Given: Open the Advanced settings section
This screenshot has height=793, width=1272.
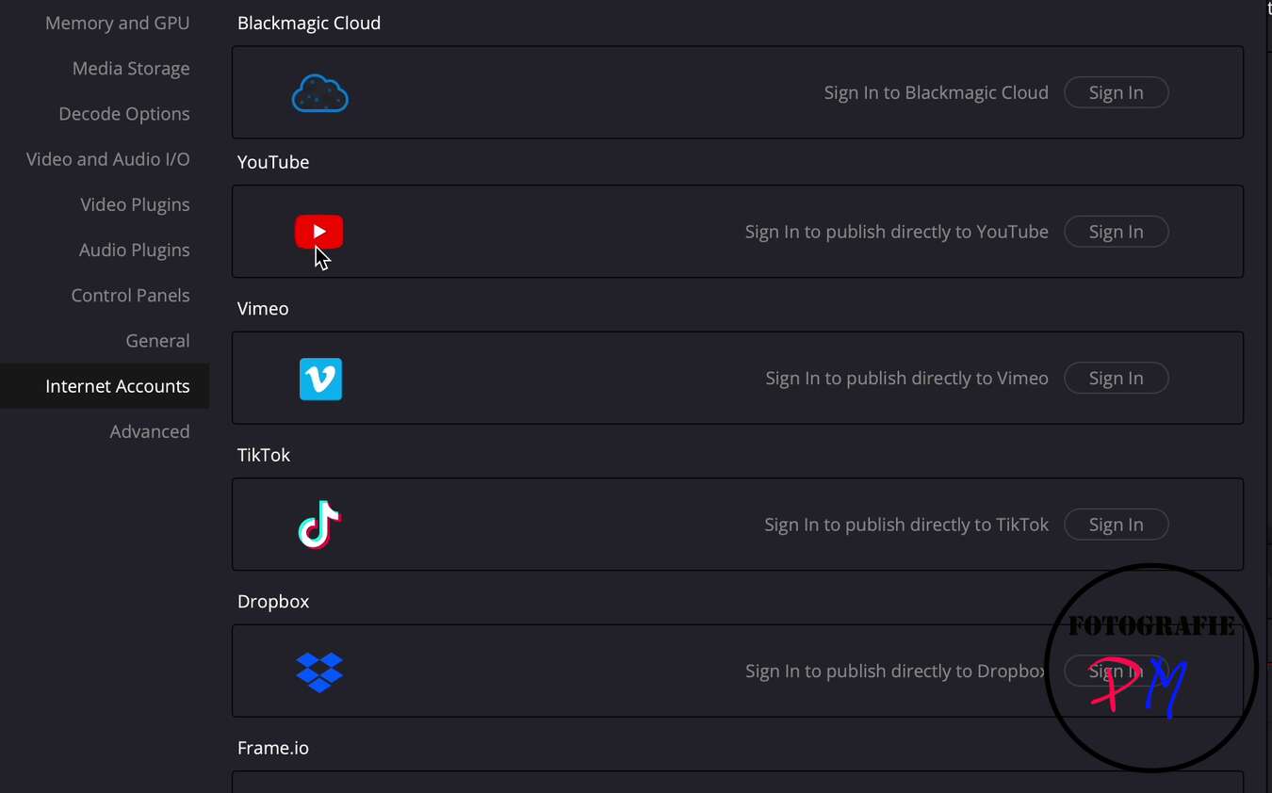Looking at the screenshot, I should pos(150,431).
